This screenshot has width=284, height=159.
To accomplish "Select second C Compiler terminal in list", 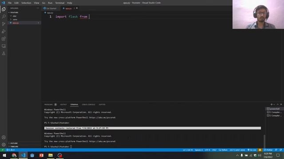I will pos(274,116).
